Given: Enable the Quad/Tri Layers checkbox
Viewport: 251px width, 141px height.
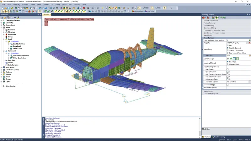Looking at the screenshot, I should [227, 72].
